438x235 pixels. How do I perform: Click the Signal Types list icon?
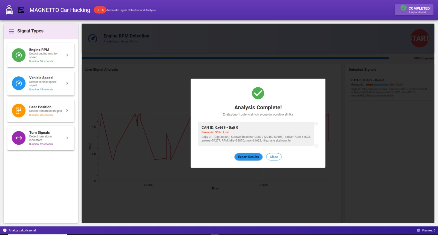pyautogui.click(x=11, y=31)
